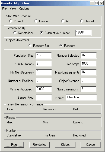The width and height of the screenshot is (105, 152).
Task: Click the Max: fitness label
Action: pyautogui.click(x=9, y=122)
